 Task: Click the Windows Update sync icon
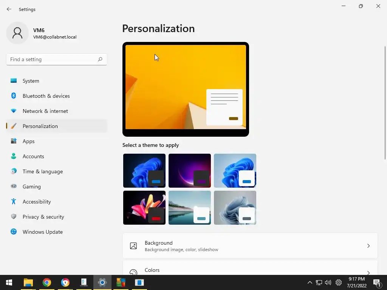click(14, 231)
